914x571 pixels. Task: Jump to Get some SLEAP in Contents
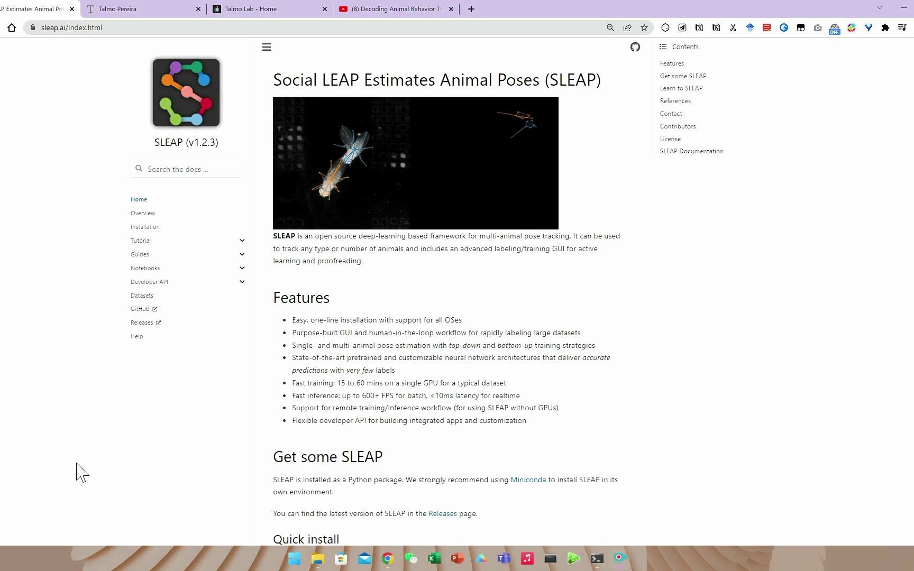[x=683, y=76]
